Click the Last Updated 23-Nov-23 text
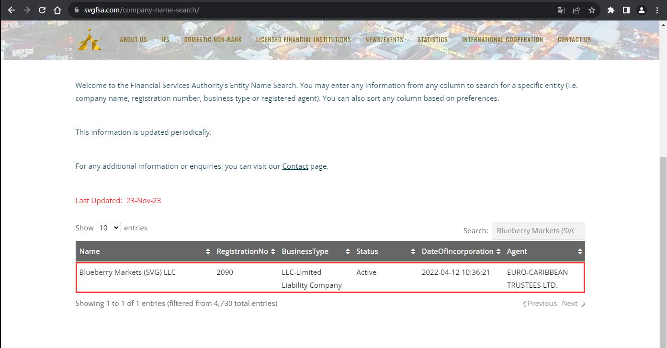Viewport: 667px width, 348px height. coord(118,201)
